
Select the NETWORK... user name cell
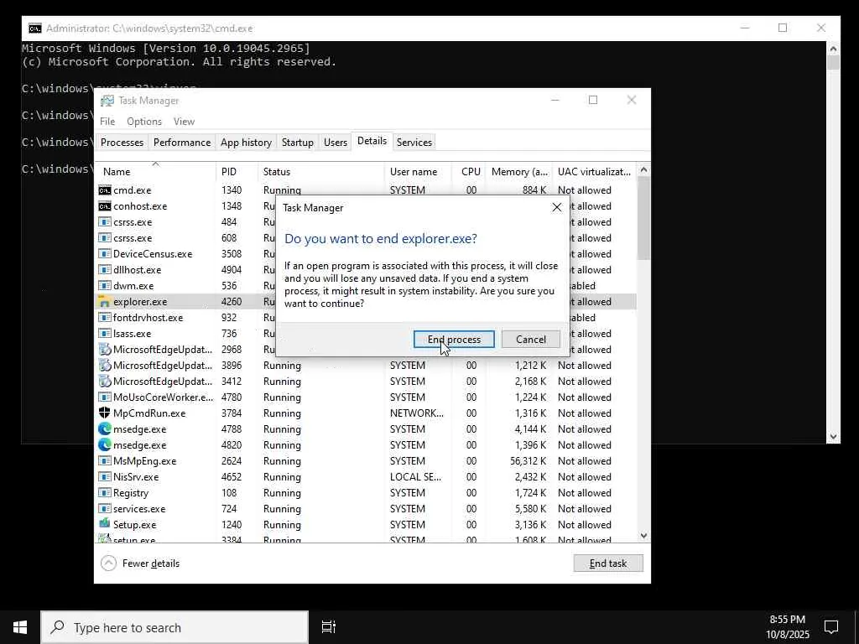pyautogui.click(x=417, y=413)
